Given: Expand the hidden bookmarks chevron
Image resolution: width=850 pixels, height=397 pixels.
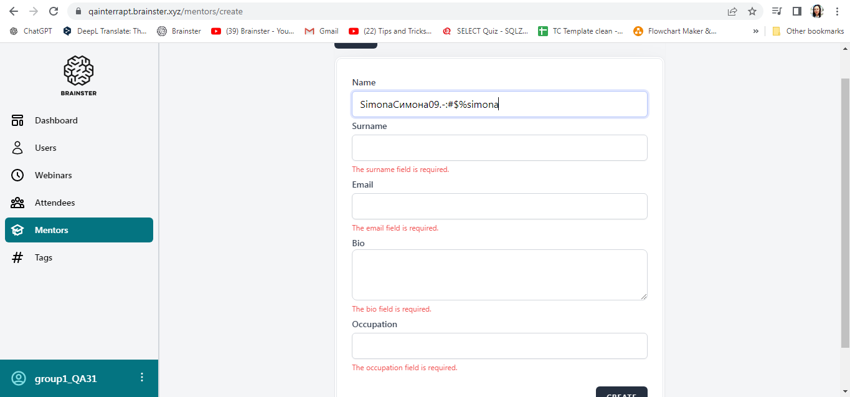Looking at the screenshot, I should pyautogui.click(x=756, y=31).
